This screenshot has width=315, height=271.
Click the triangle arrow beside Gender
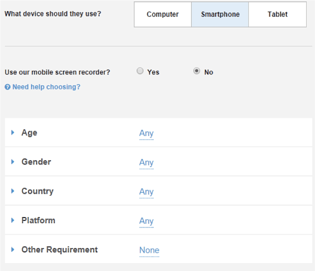tap(13, 162)
